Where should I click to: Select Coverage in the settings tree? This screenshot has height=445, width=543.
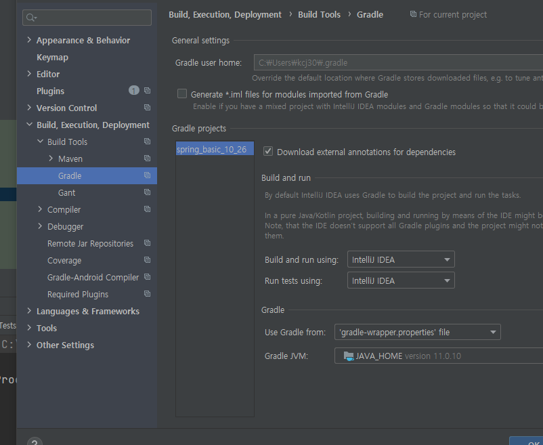coord(64,260)
